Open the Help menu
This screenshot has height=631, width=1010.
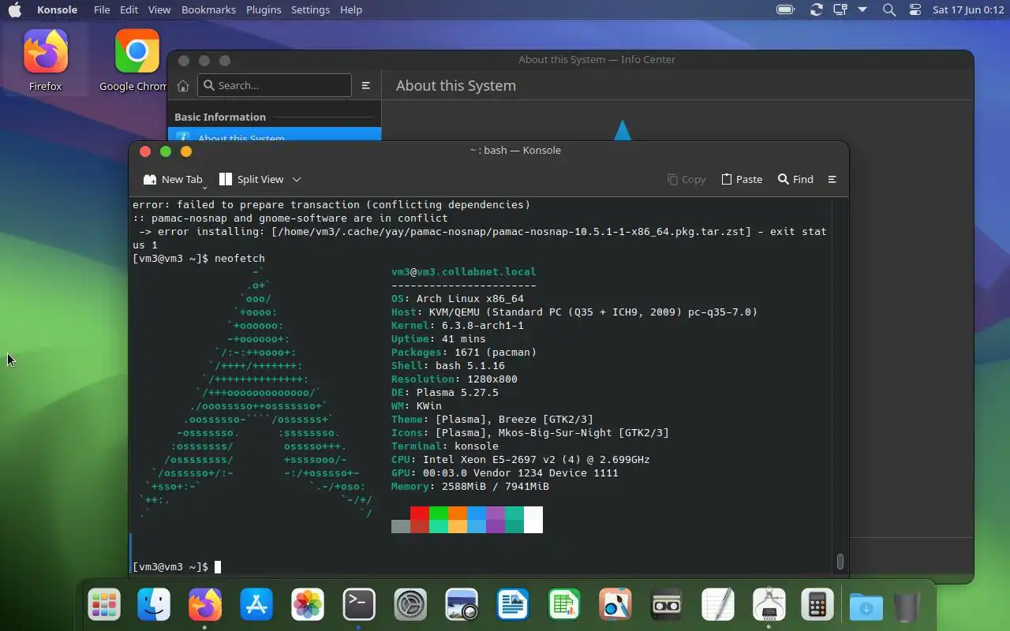pyautogui.click(x=351, y=9)
